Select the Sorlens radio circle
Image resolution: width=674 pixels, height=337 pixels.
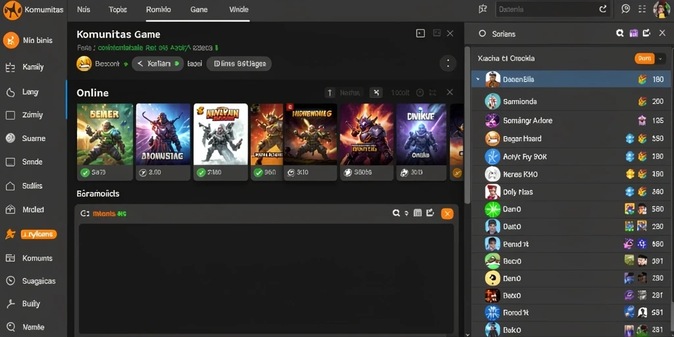[482, 34]
